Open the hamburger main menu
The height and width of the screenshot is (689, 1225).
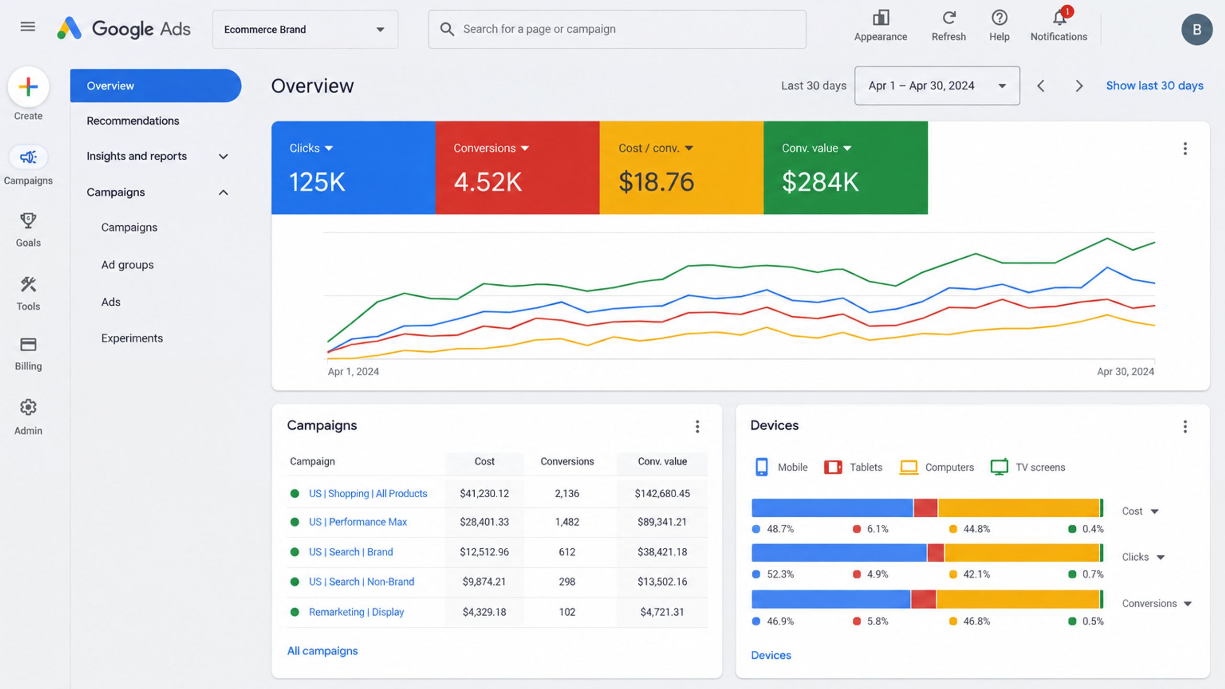click(28, 27)
